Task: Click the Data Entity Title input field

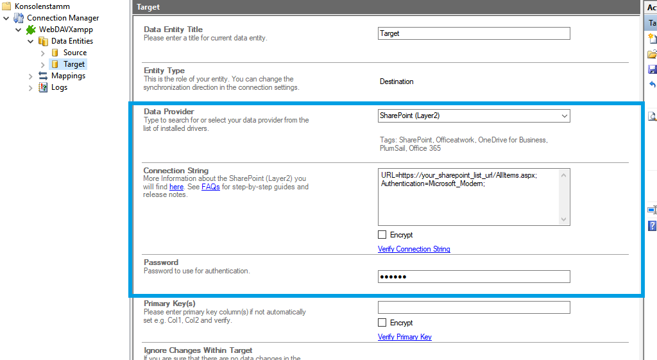Action: pos(474,33)
